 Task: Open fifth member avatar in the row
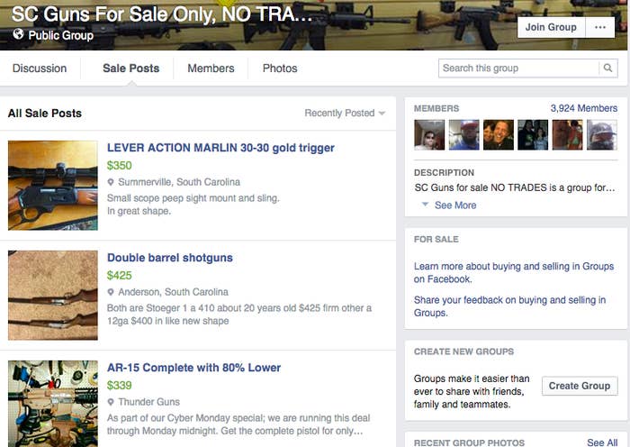(x=567, y=135)
